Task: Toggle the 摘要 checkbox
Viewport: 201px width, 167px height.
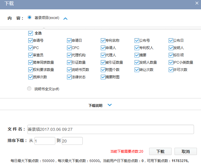Action: click(137, 55)
